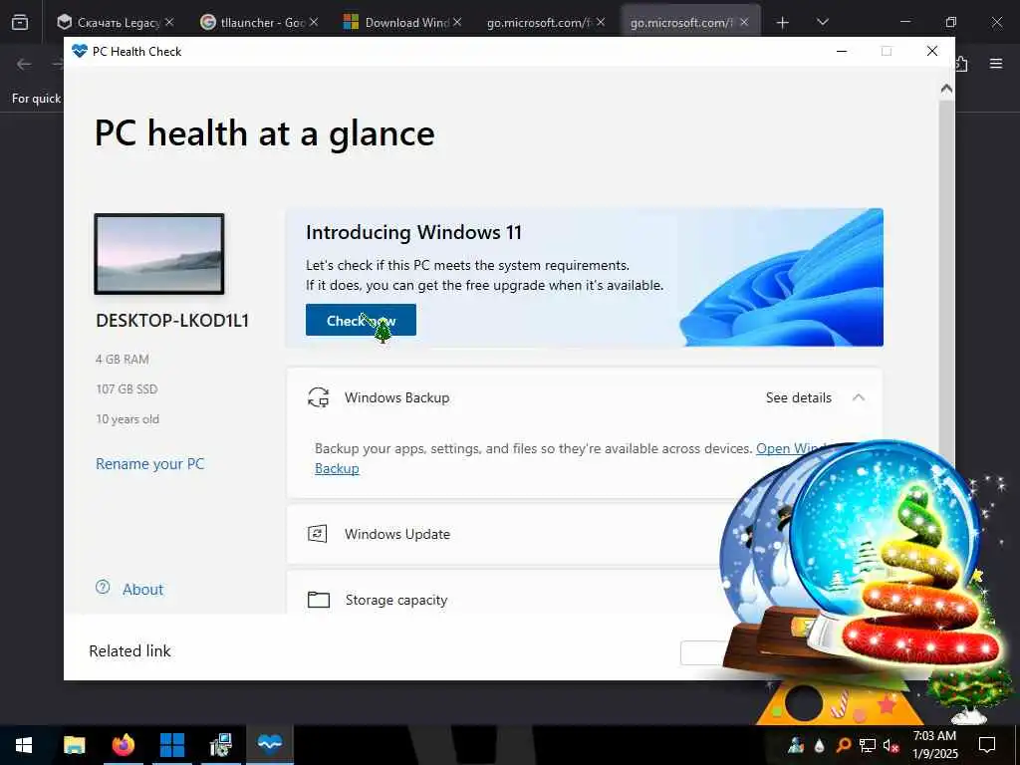Click the water drop tray icon
The image size is (1020, 765).
(x=819, y=745)
